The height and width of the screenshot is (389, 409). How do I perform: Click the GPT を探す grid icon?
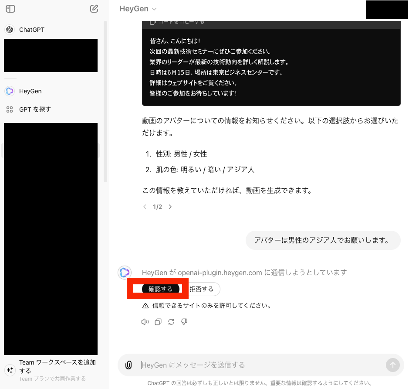coord(10,109)
